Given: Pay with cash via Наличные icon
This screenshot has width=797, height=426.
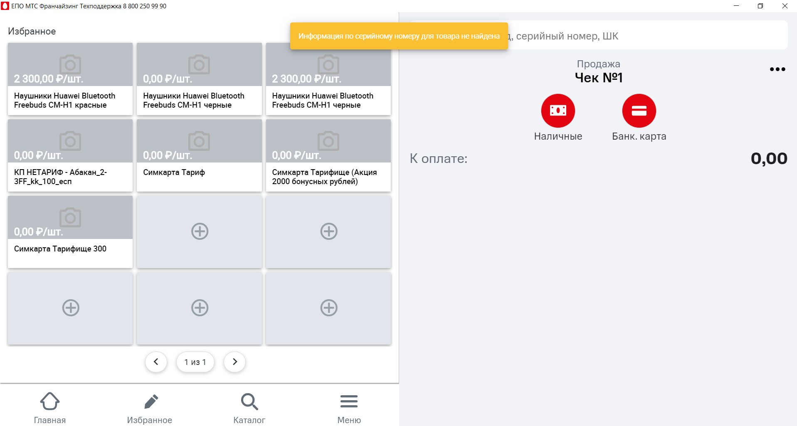Looking at the screenshot, I should (558, 111).
